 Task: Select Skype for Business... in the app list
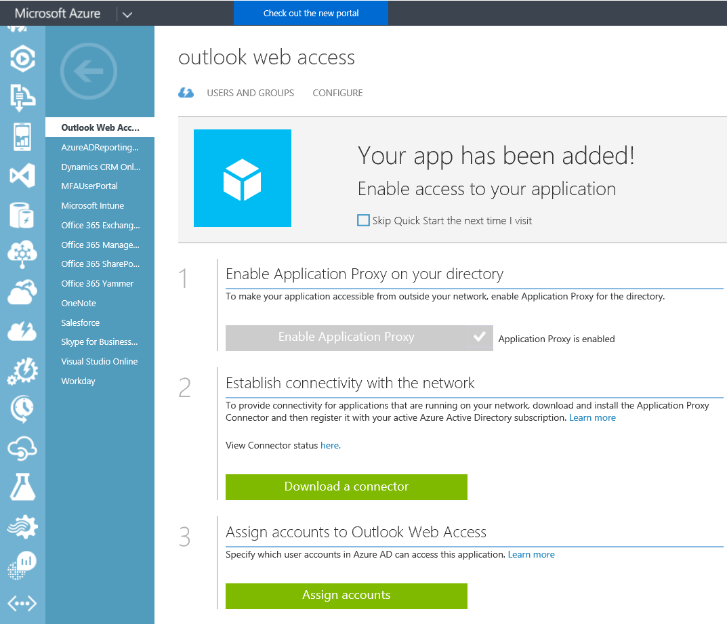tap(100, 341)
